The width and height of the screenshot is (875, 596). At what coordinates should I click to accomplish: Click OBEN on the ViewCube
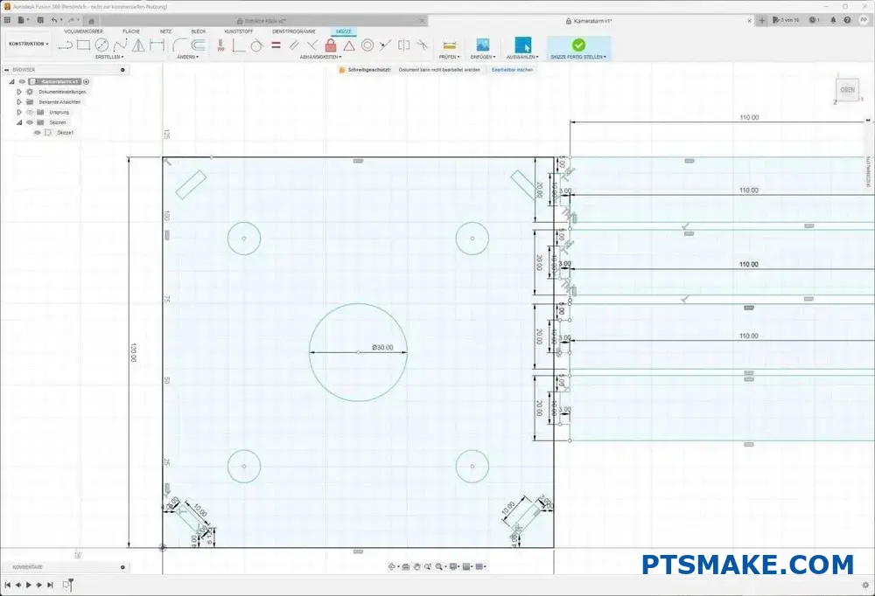[x=846, y=89]
